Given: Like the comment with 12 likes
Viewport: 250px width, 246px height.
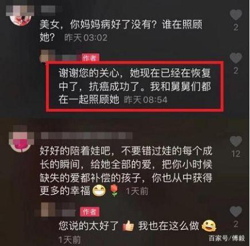Looking at the screenshot, I should [236, 141].
